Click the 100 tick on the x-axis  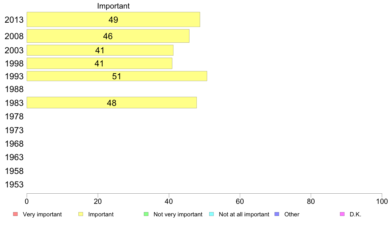click(x=382, y=201)
